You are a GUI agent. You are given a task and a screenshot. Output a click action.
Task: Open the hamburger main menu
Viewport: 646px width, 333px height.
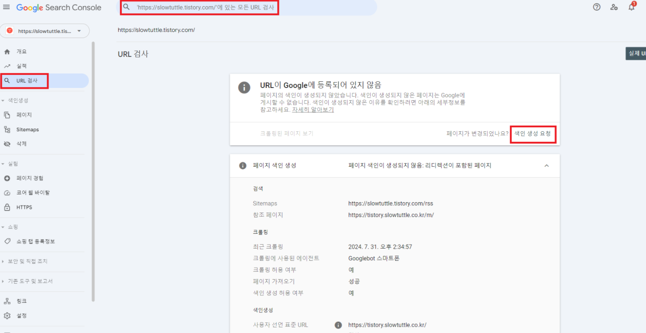[x=6, y=7]
